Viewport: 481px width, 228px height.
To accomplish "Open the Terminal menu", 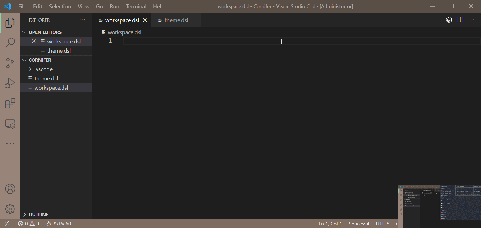I will pos(136,6).
